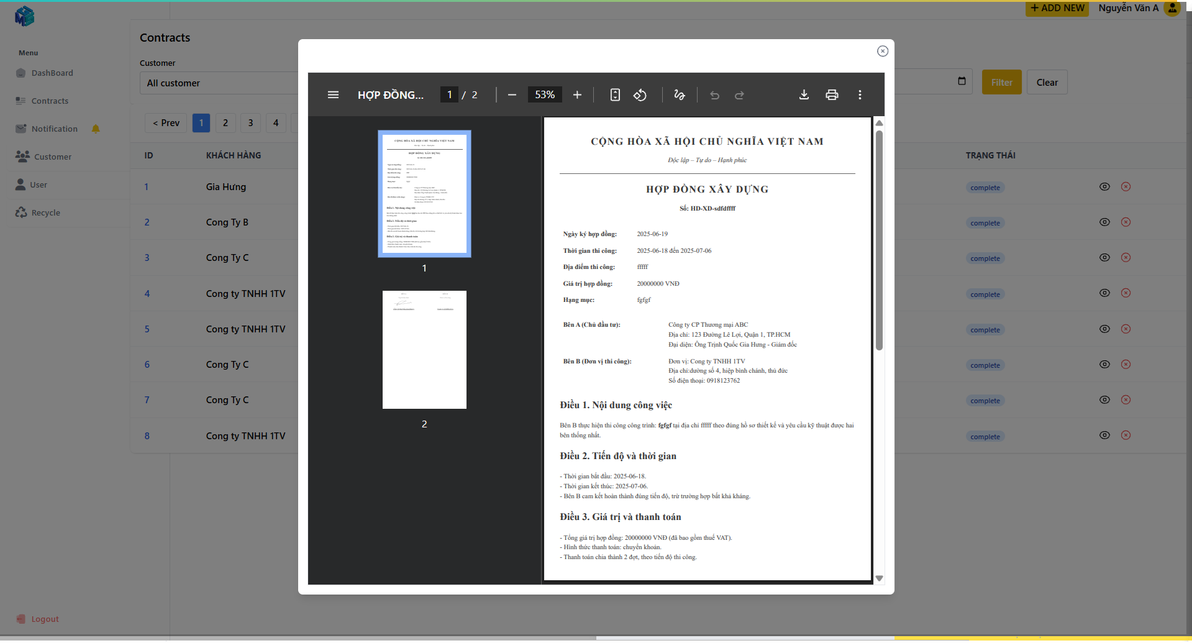This screenshot has width=1192, height=643.
Task: View contract in row 8 via eye icon
Action: (x=1104, y=436)
